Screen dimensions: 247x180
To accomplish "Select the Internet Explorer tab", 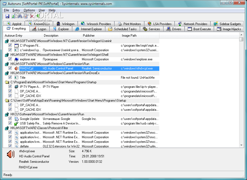I will pyautogui.click(x=88, y=29).
